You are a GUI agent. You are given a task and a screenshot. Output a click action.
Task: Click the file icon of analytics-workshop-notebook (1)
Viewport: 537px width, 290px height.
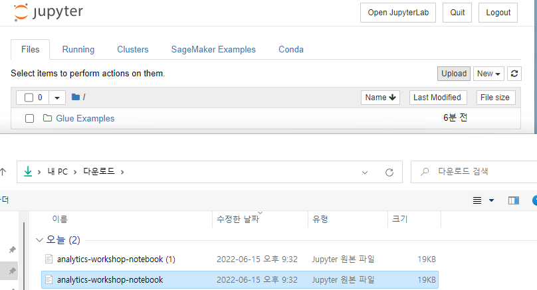(x=49, y=259)
